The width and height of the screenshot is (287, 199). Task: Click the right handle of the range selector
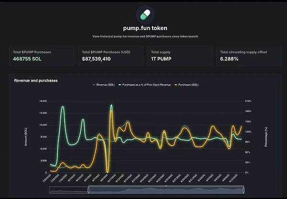(x=244, y=190)
